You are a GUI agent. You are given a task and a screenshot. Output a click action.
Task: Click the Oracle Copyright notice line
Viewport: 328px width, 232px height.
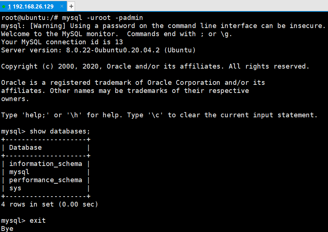pyautogui.click(x=155, y=66)
